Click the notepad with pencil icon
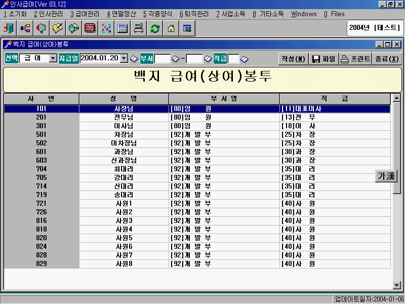The image size is (405, 304). [57, 28]
